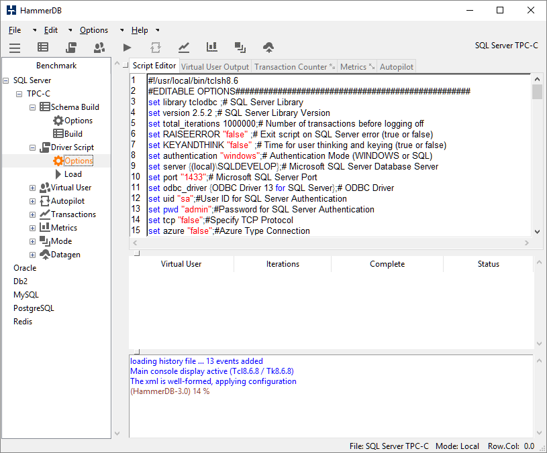This screenshot has height=453, width=547.
Task: Switch to the Metrics tab
Action: (357, 66)
